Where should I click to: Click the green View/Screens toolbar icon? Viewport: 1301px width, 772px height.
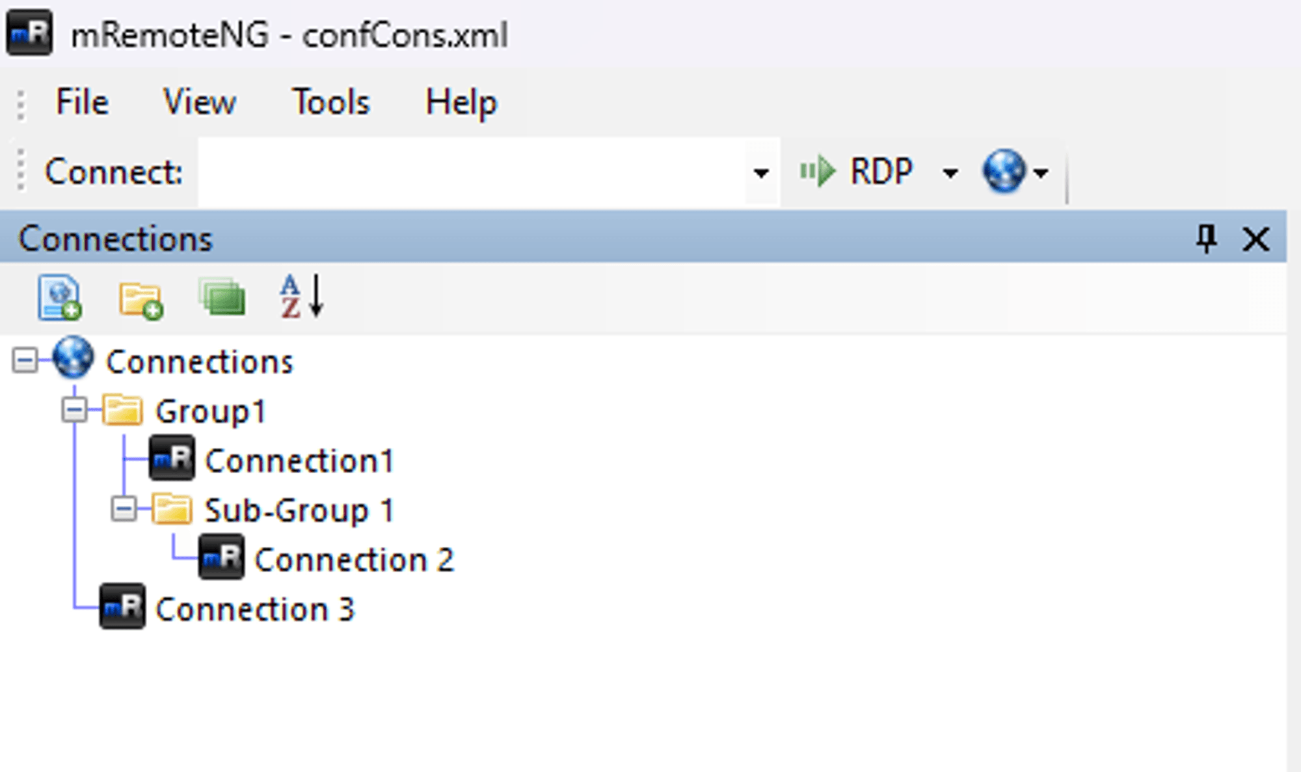pos(222,298)
